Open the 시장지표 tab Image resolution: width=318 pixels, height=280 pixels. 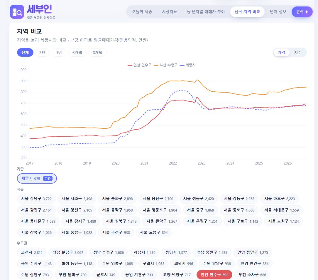pyautogui.click(x=170, y=12)
